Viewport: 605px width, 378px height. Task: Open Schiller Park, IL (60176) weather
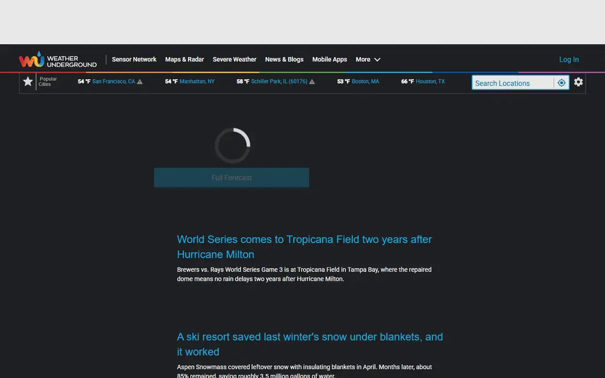click(279, 81)
